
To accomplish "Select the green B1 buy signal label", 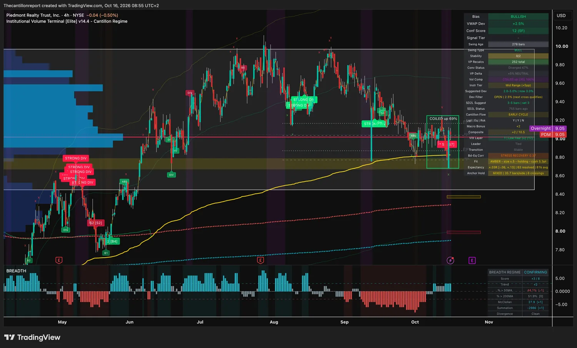I will (x=106, y=253).
